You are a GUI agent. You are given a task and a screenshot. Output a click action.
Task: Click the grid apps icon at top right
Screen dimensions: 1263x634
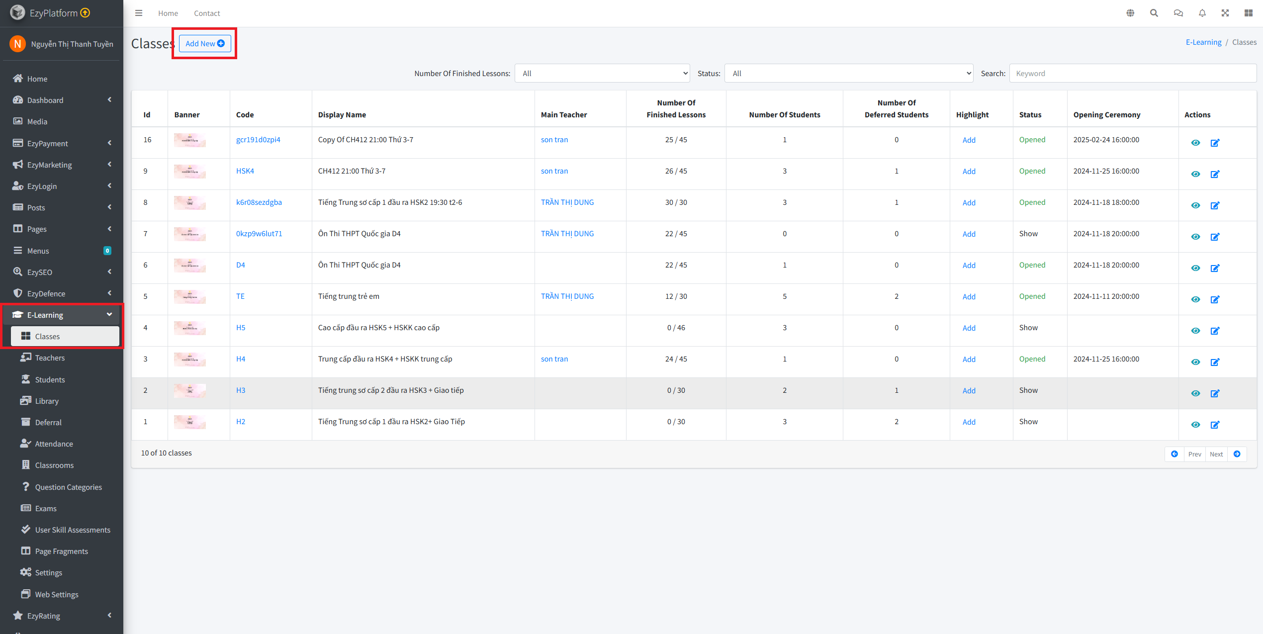1249,13
